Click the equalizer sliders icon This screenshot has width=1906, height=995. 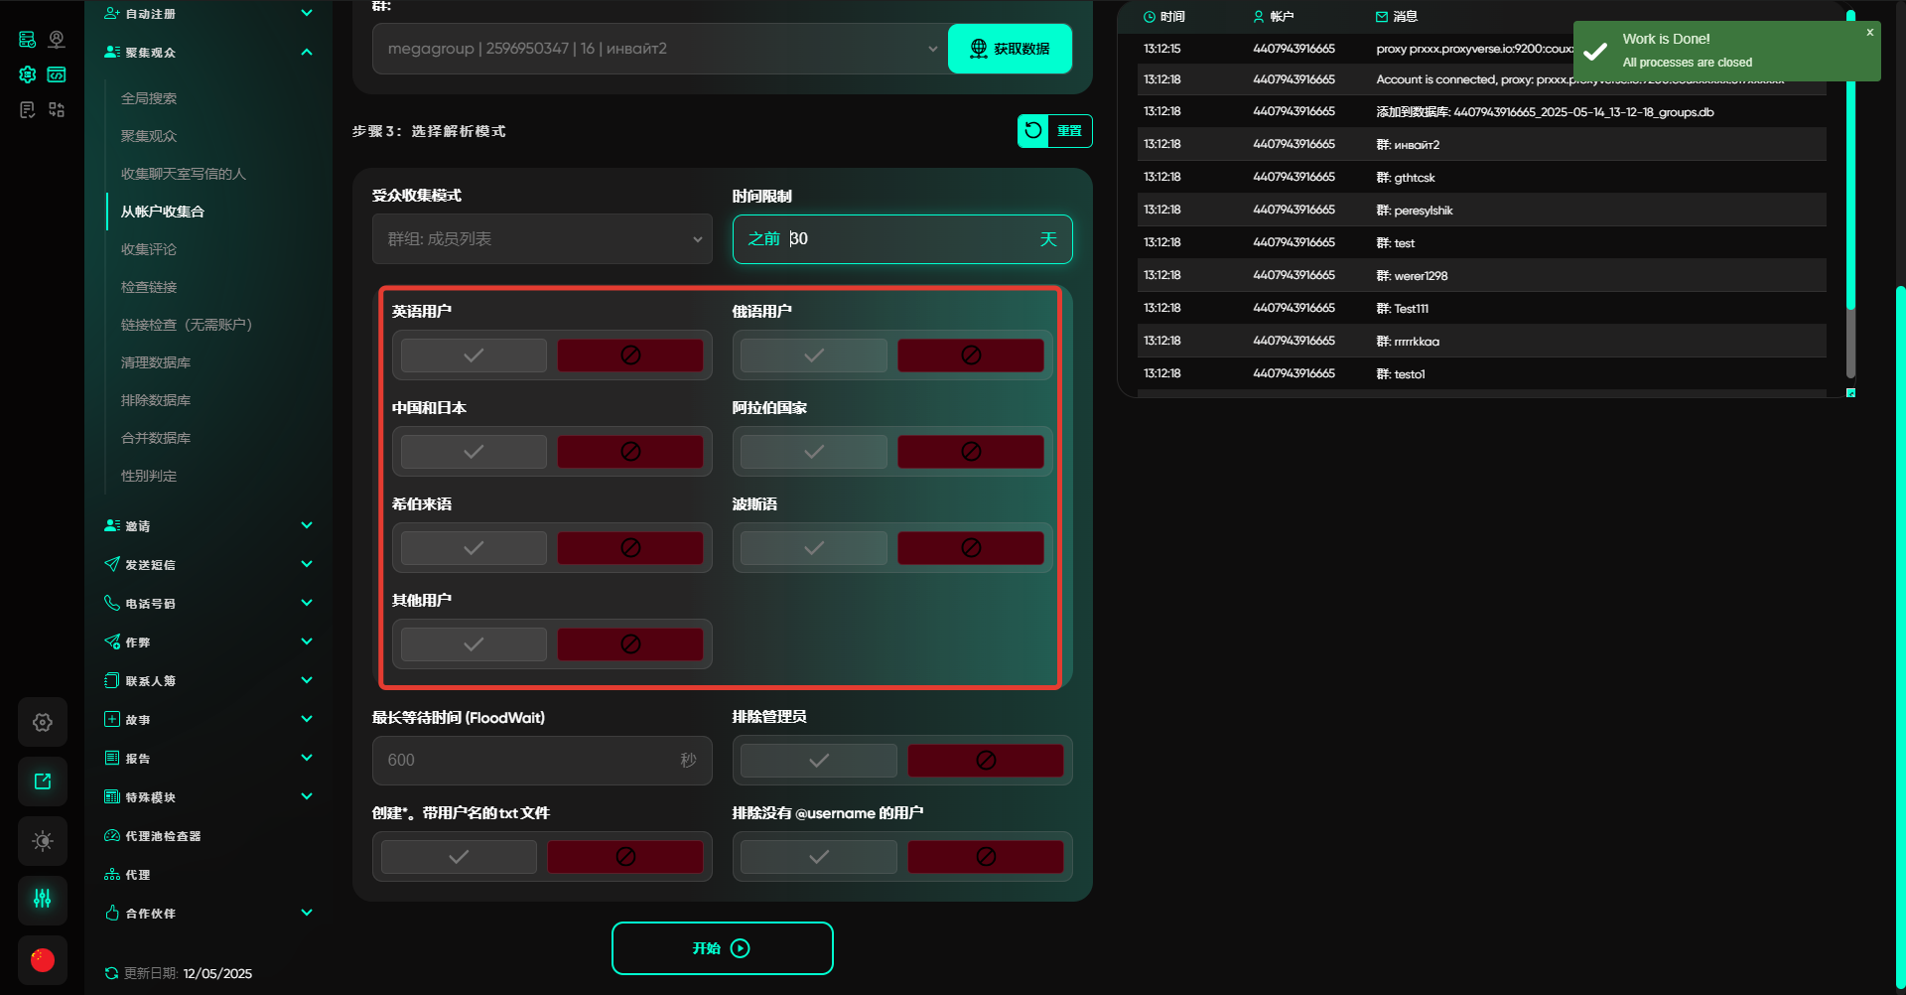point(43,900)
